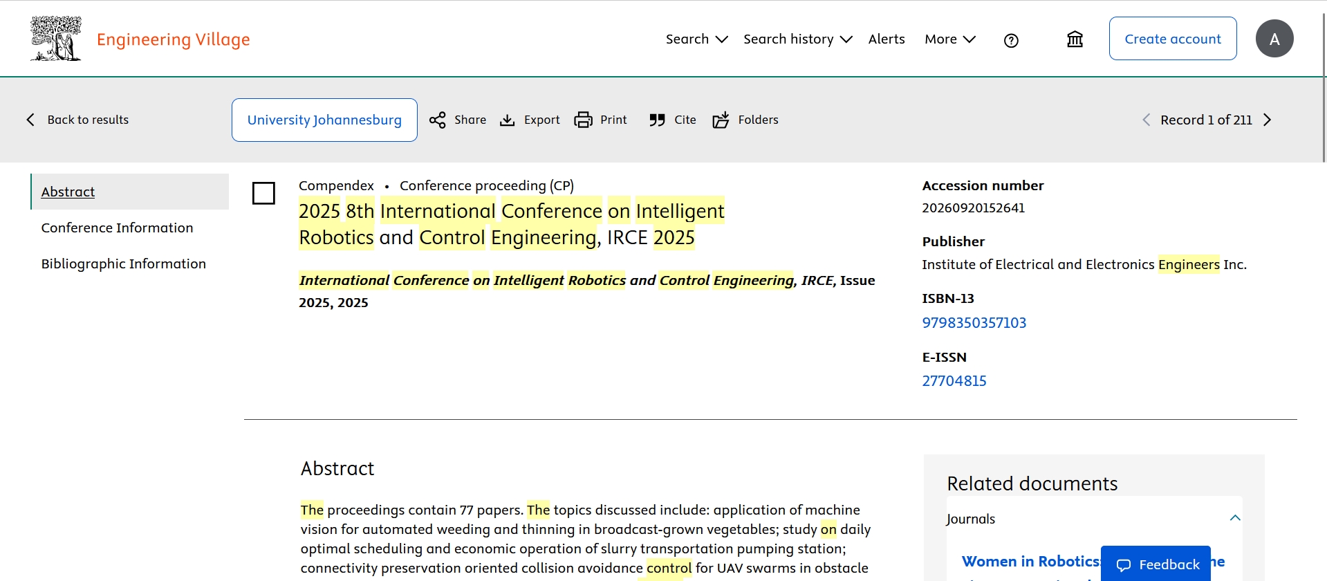Image resolution: width=1327 pixels, height=581 pixels.
Task: Expand the Search dropdown menu
Action: (x=696, y=39)
